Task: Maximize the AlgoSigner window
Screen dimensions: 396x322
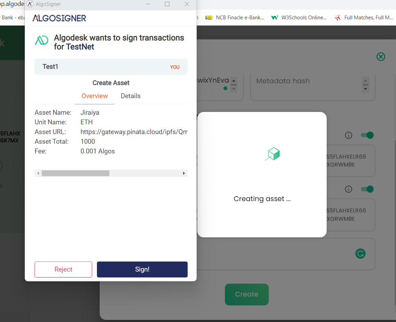Action: (167, 4)
